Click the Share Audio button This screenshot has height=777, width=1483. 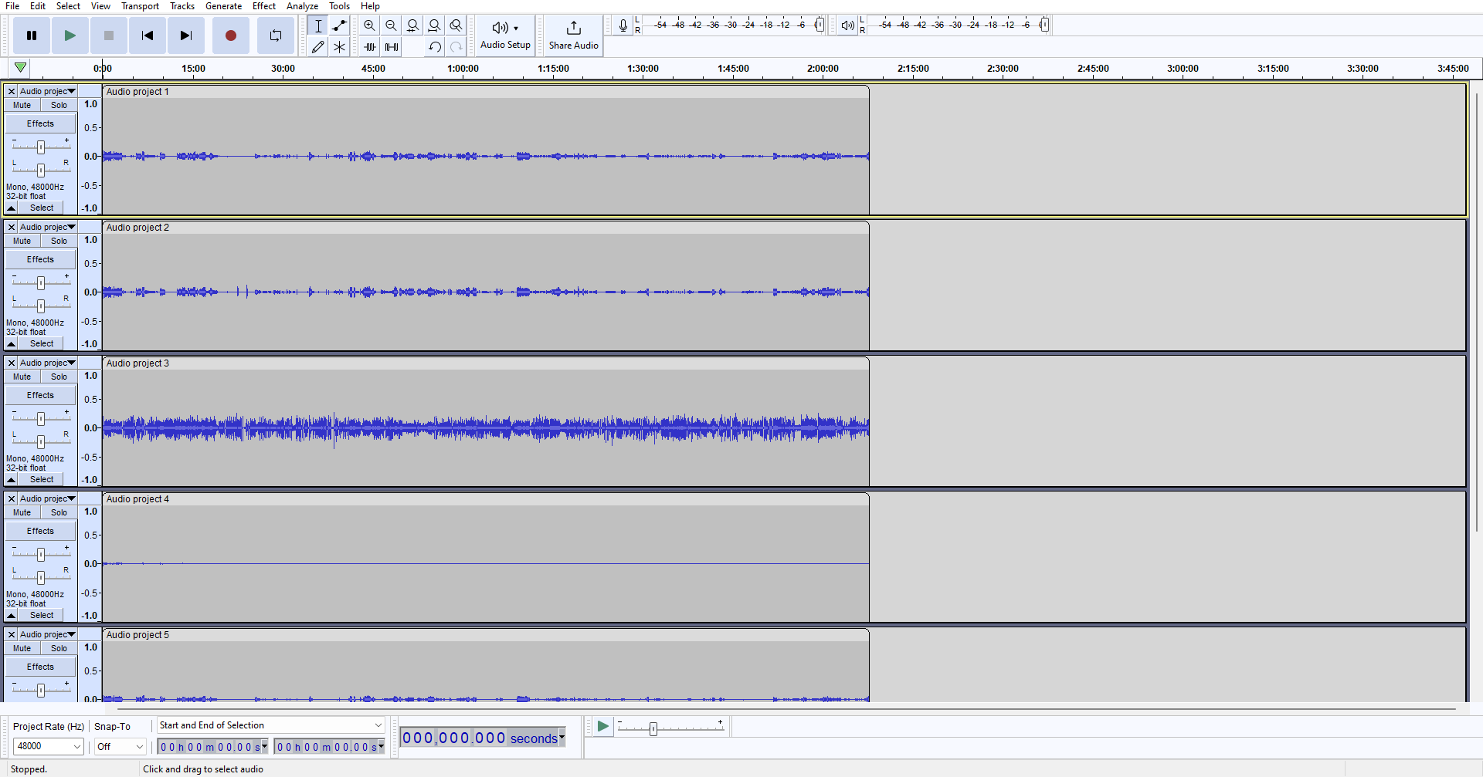coord(573,35)
